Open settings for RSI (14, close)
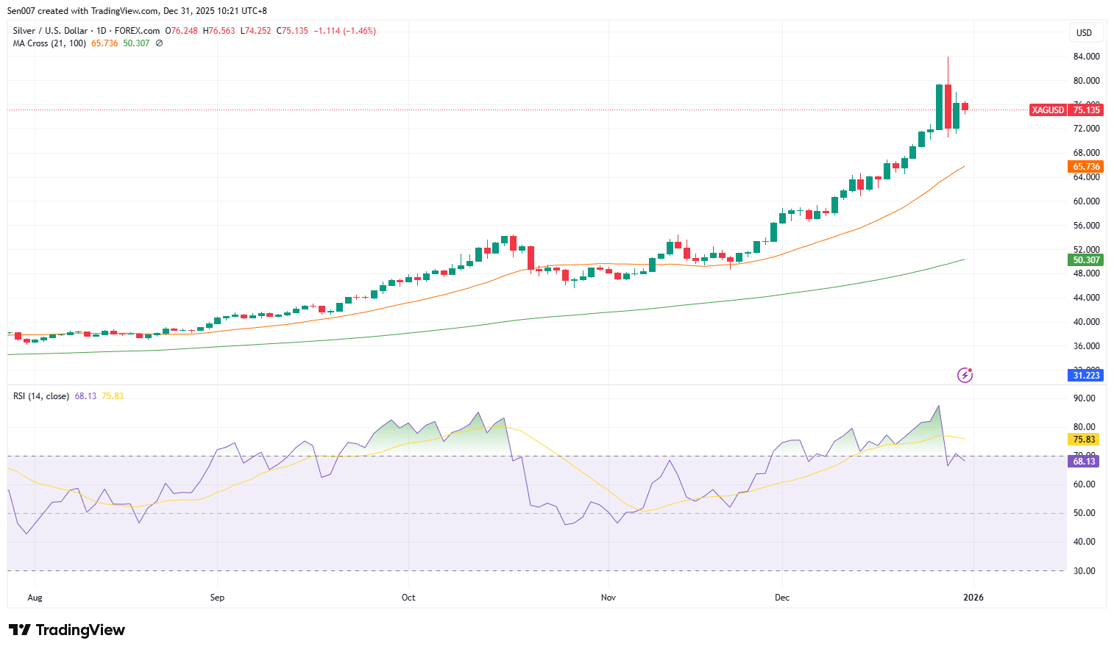Image resolution: width=1114 pixels, height=652 pixels. coord(40,395)
